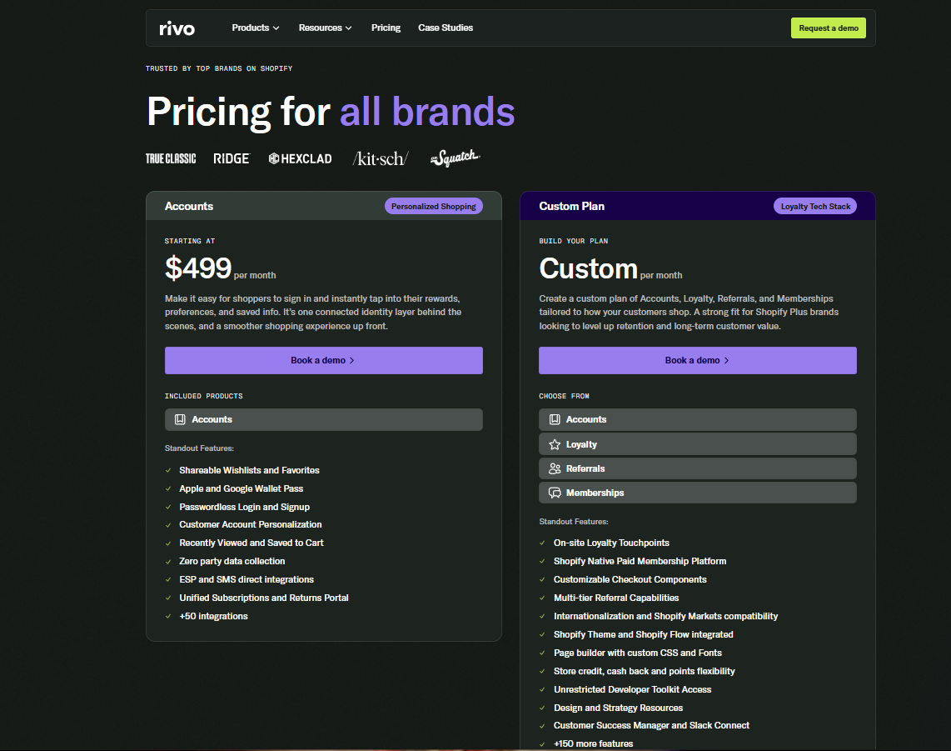Click the people icon beside Referrals

click(x=555, y=468)
